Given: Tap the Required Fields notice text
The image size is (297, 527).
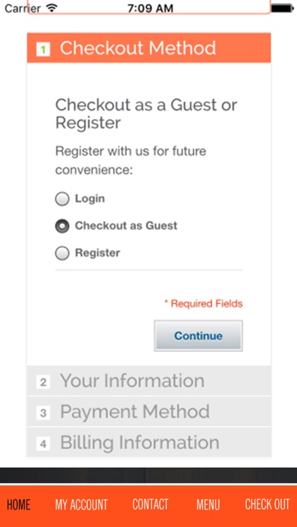Looking at the screenshot, I should point(204,304).
